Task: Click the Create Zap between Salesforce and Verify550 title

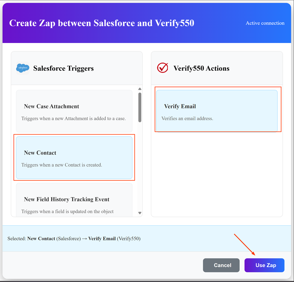Action: 102,23
